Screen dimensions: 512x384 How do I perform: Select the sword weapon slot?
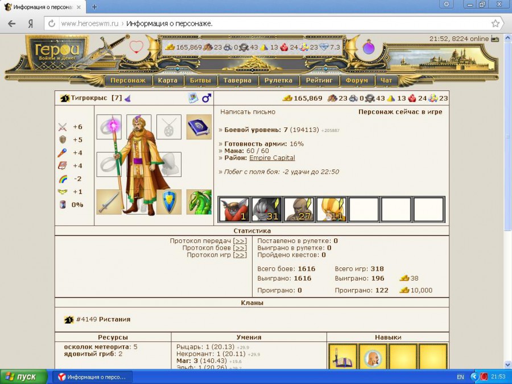coord(109,202)
